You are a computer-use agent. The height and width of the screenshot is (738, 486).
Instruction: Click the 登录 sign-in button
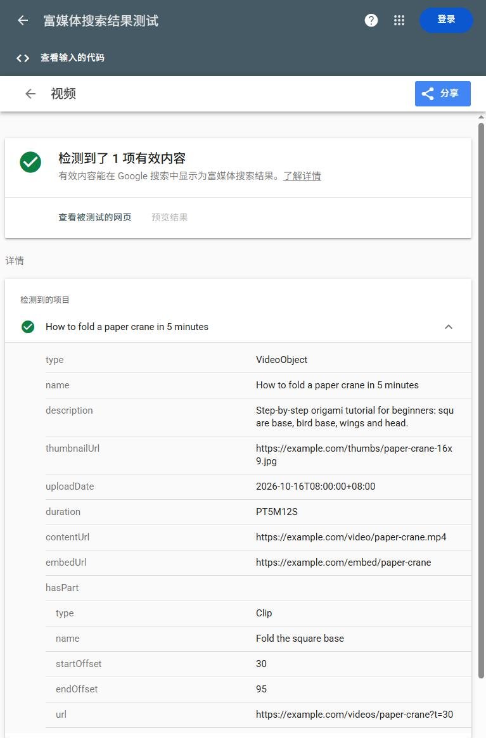pos(446,20)
